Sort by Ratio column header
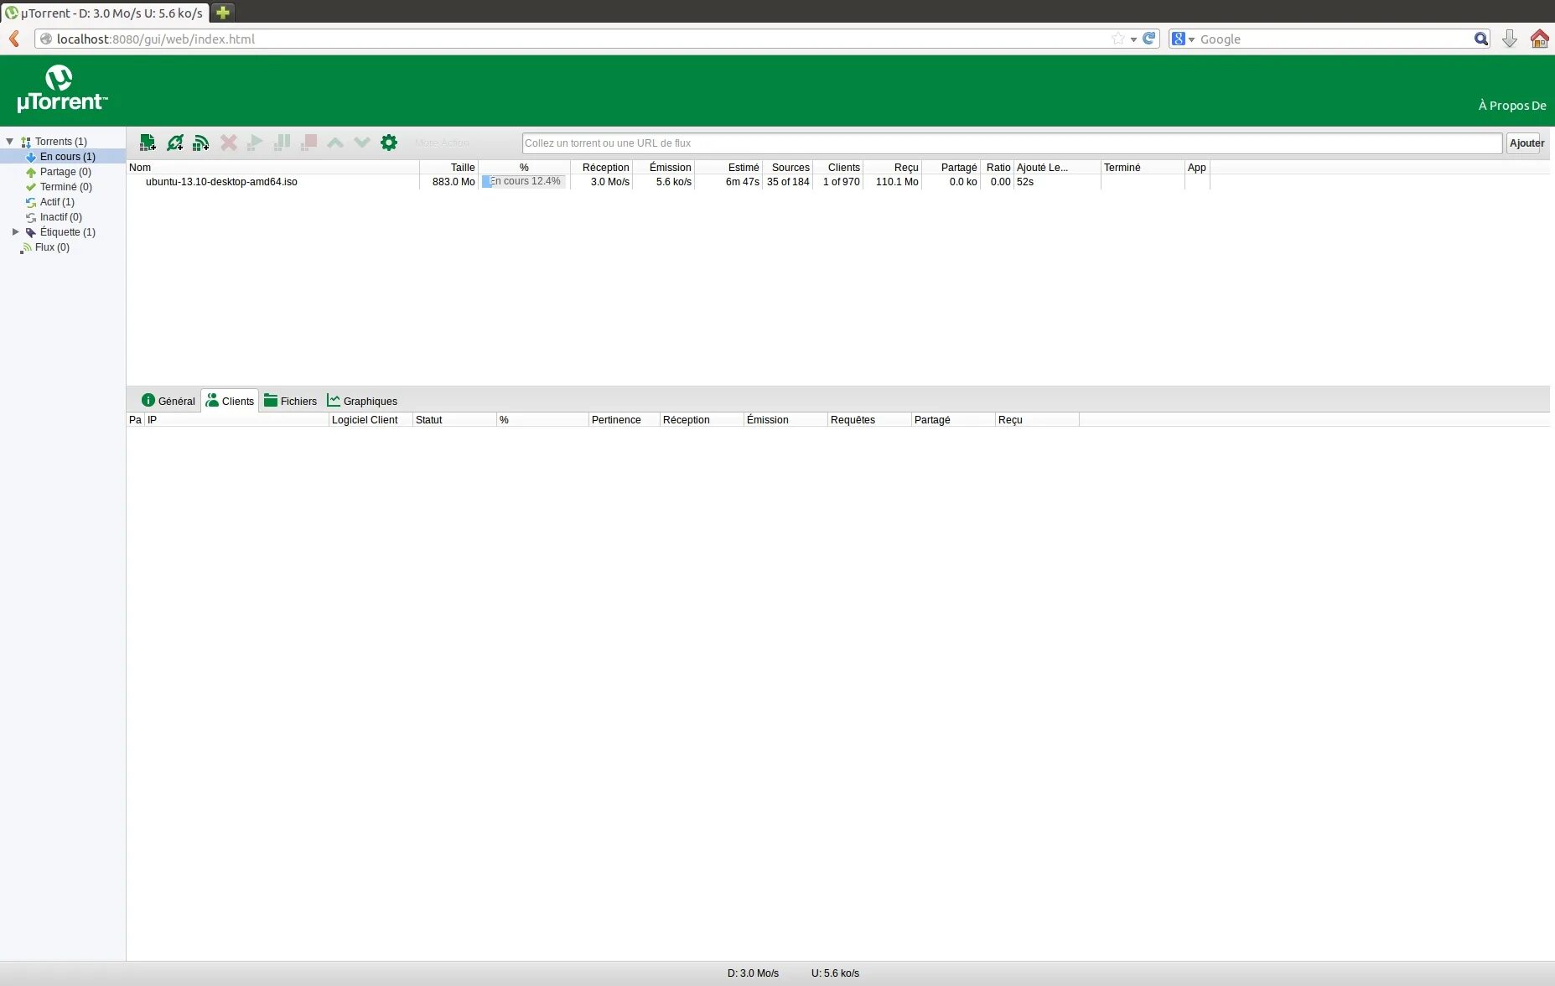This screenshot has height=986, width=1555. click(997, 168)
